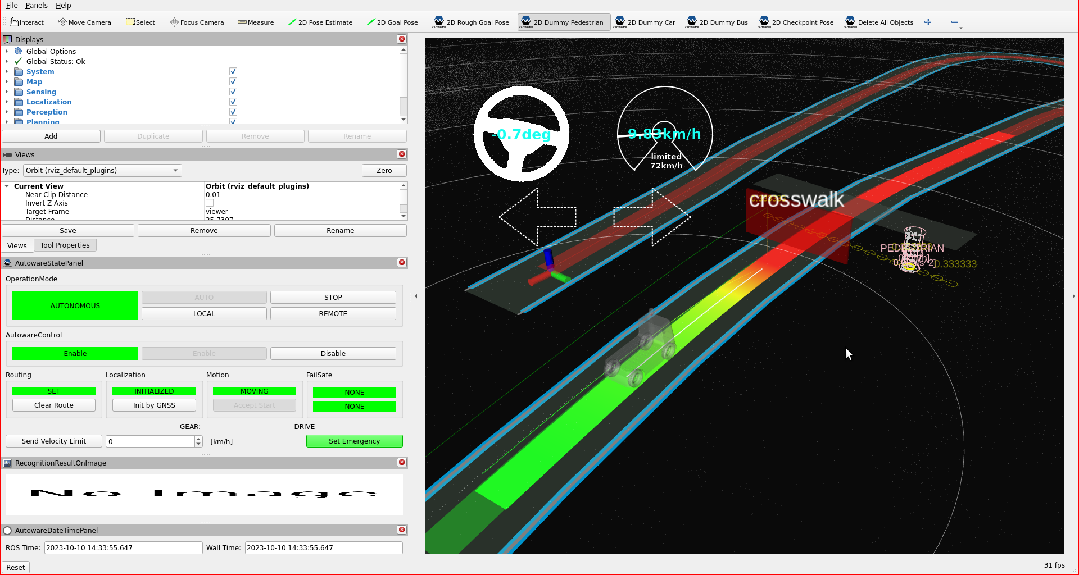Select the Interact tool

click(x=26, y=22)
